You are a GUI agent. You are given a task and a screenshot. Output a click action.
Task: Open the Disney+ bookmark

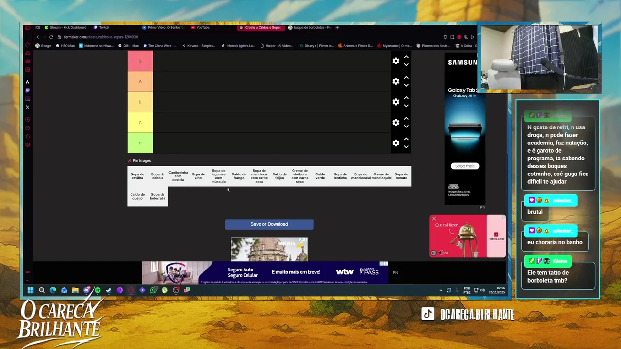[x=317, y=46]
